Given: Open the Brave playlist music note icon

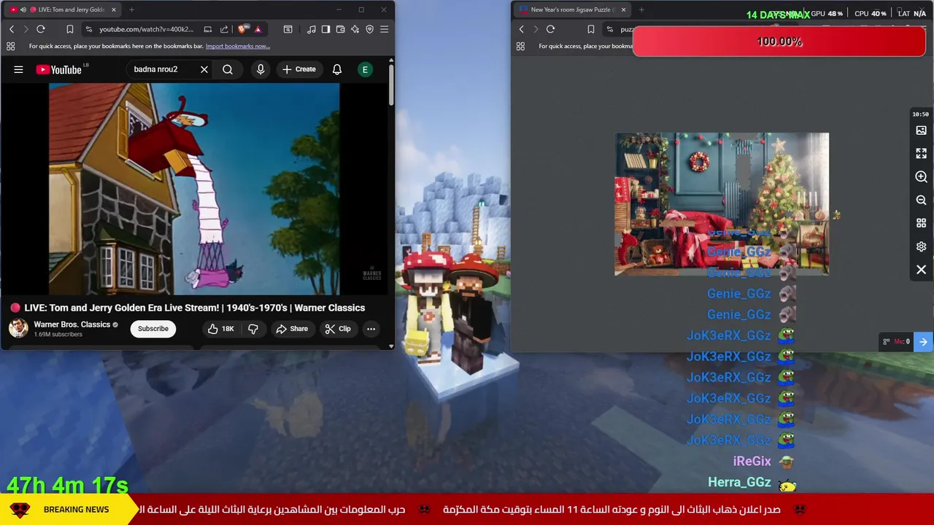Looking at the screenshot, I should (x=312, y=29).
